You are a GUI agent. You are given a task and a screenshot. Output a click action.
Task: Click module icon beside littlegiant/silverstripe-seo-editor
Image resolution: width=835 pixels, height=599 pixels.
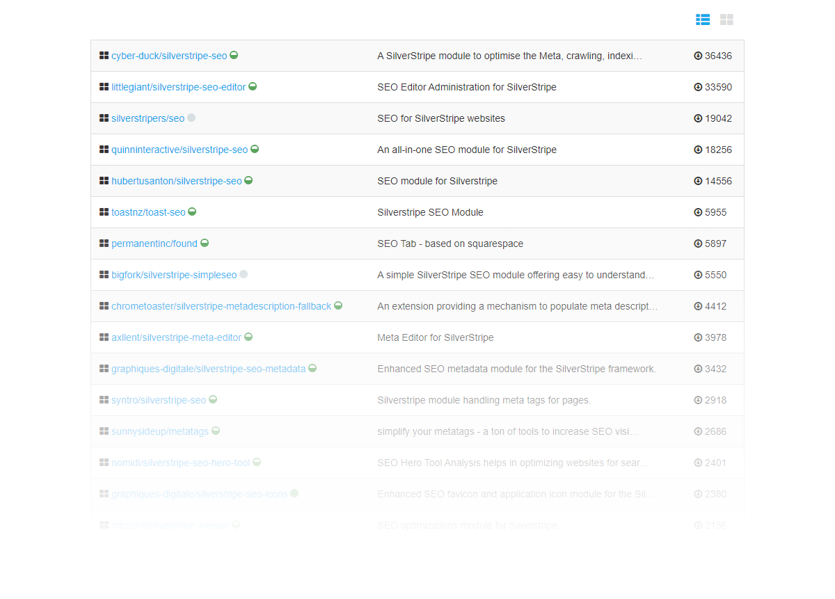[104, 87]
